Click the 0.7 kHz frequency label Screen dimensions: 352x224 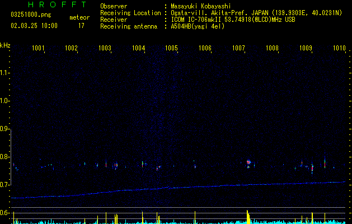(4, 185)
